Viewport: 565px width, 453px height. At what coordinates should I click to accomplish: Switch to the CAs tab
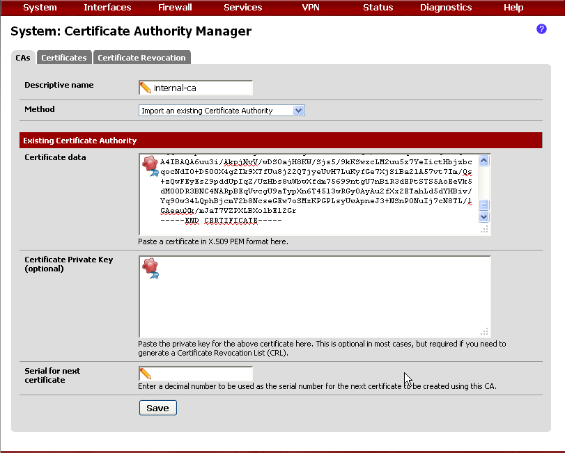[x=23, y=58]
